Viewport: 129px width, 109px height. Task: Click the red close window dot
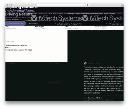point(7,5)
